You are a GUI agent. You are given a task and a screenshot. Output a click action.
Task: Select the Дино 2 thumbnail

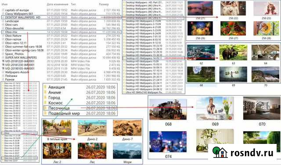pos(92,128)
